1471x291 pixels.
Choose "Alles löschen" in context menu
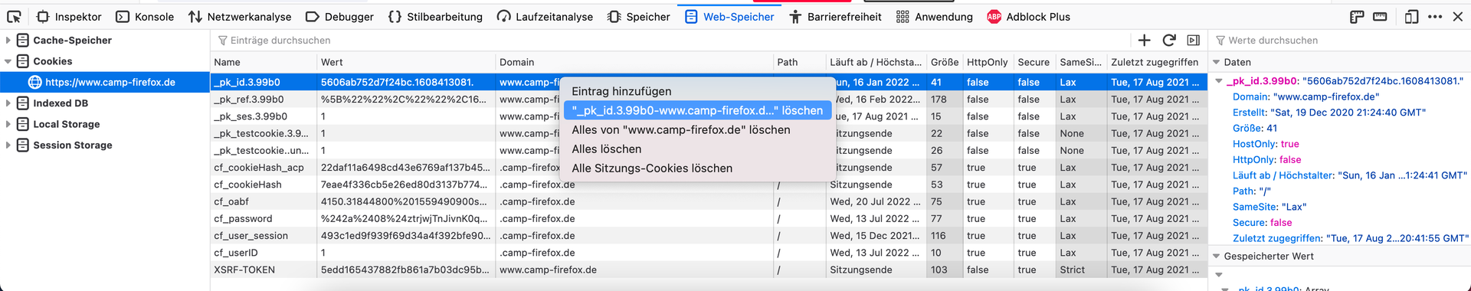607,149
